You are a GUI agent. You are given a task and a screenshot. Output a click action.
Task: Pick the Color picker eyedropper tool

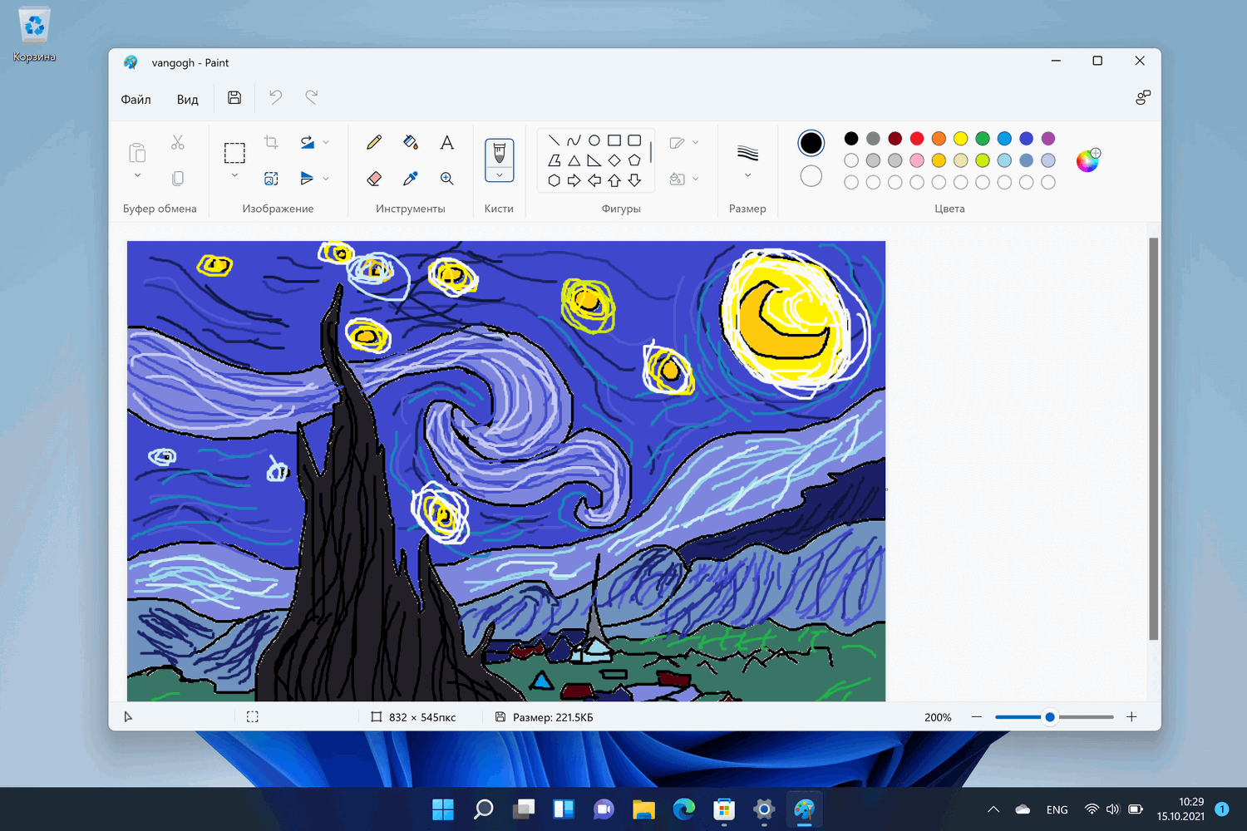411,179
